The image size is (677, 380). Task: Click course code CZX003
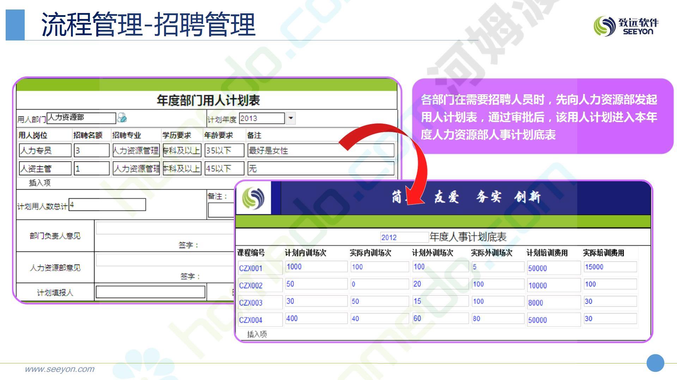click(260, 303)
